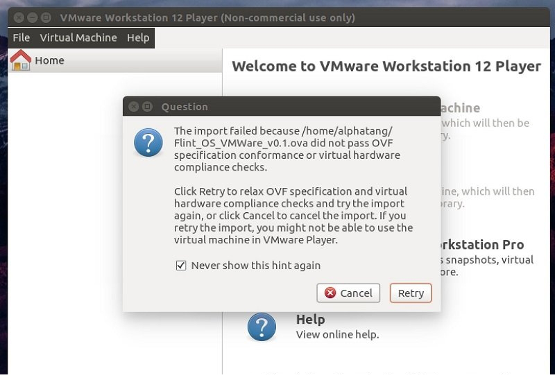Viewport: 555px width, 389px height.
Task: Click the Question dialog's blue question icon
Action: pyautogui.click(x=148, y=142)
